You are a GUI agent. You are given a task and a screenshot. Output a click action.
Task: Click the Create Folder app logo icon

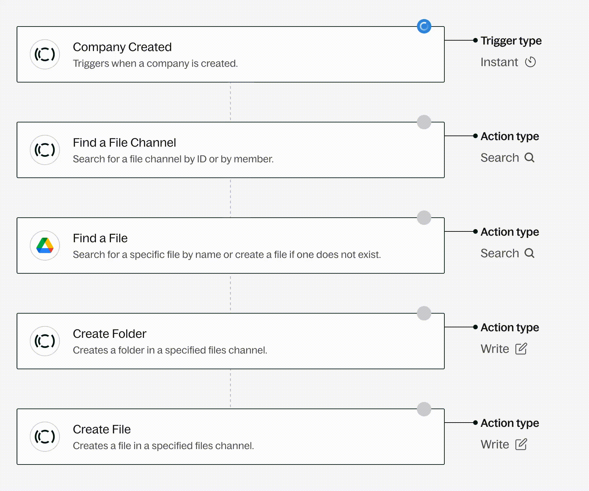click(45, 341)
